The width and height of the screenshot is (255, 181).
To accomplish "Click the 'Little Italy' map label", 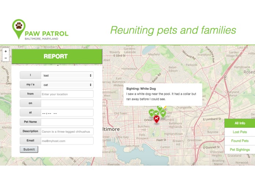I will click(x=122, y=137).
